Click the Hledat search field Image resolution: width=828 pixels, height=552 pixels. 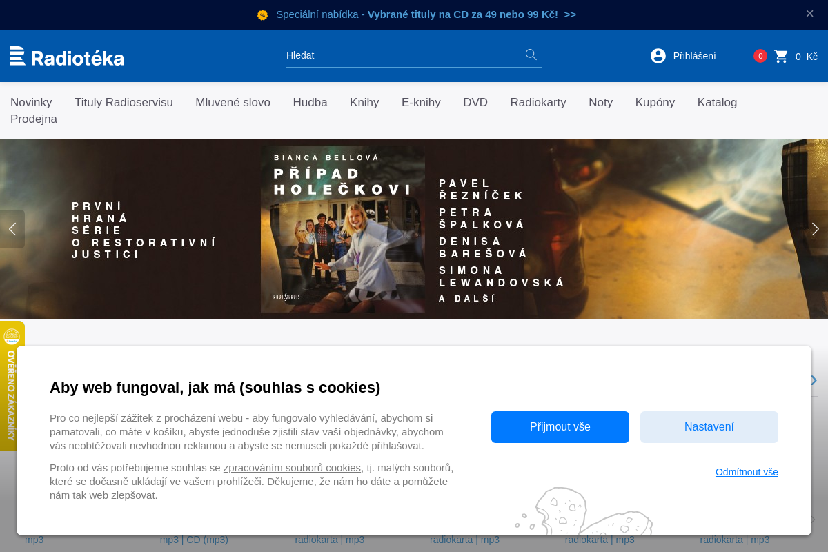[404, 55]
